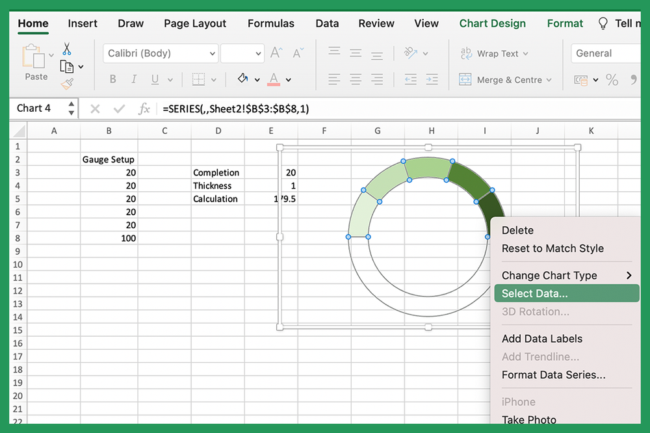
Task: Toggle Underline formatting
Action: pyautogui.click(x=155, y=79)
